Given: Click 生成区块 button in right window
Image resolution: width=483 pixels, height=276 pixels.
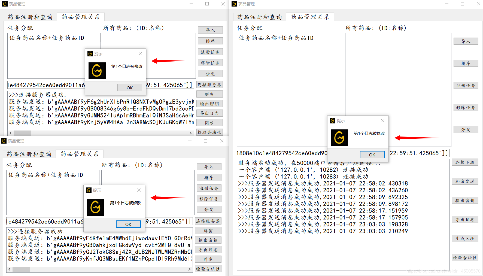Looking at the screenshot, I should pyautogui.click(x=465, y=238).
